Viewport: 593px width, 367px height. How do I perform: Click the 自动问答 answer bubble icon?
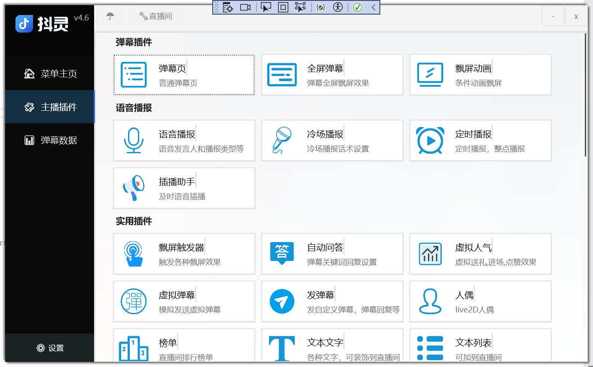pyautogui.click(x=282, y=253)
